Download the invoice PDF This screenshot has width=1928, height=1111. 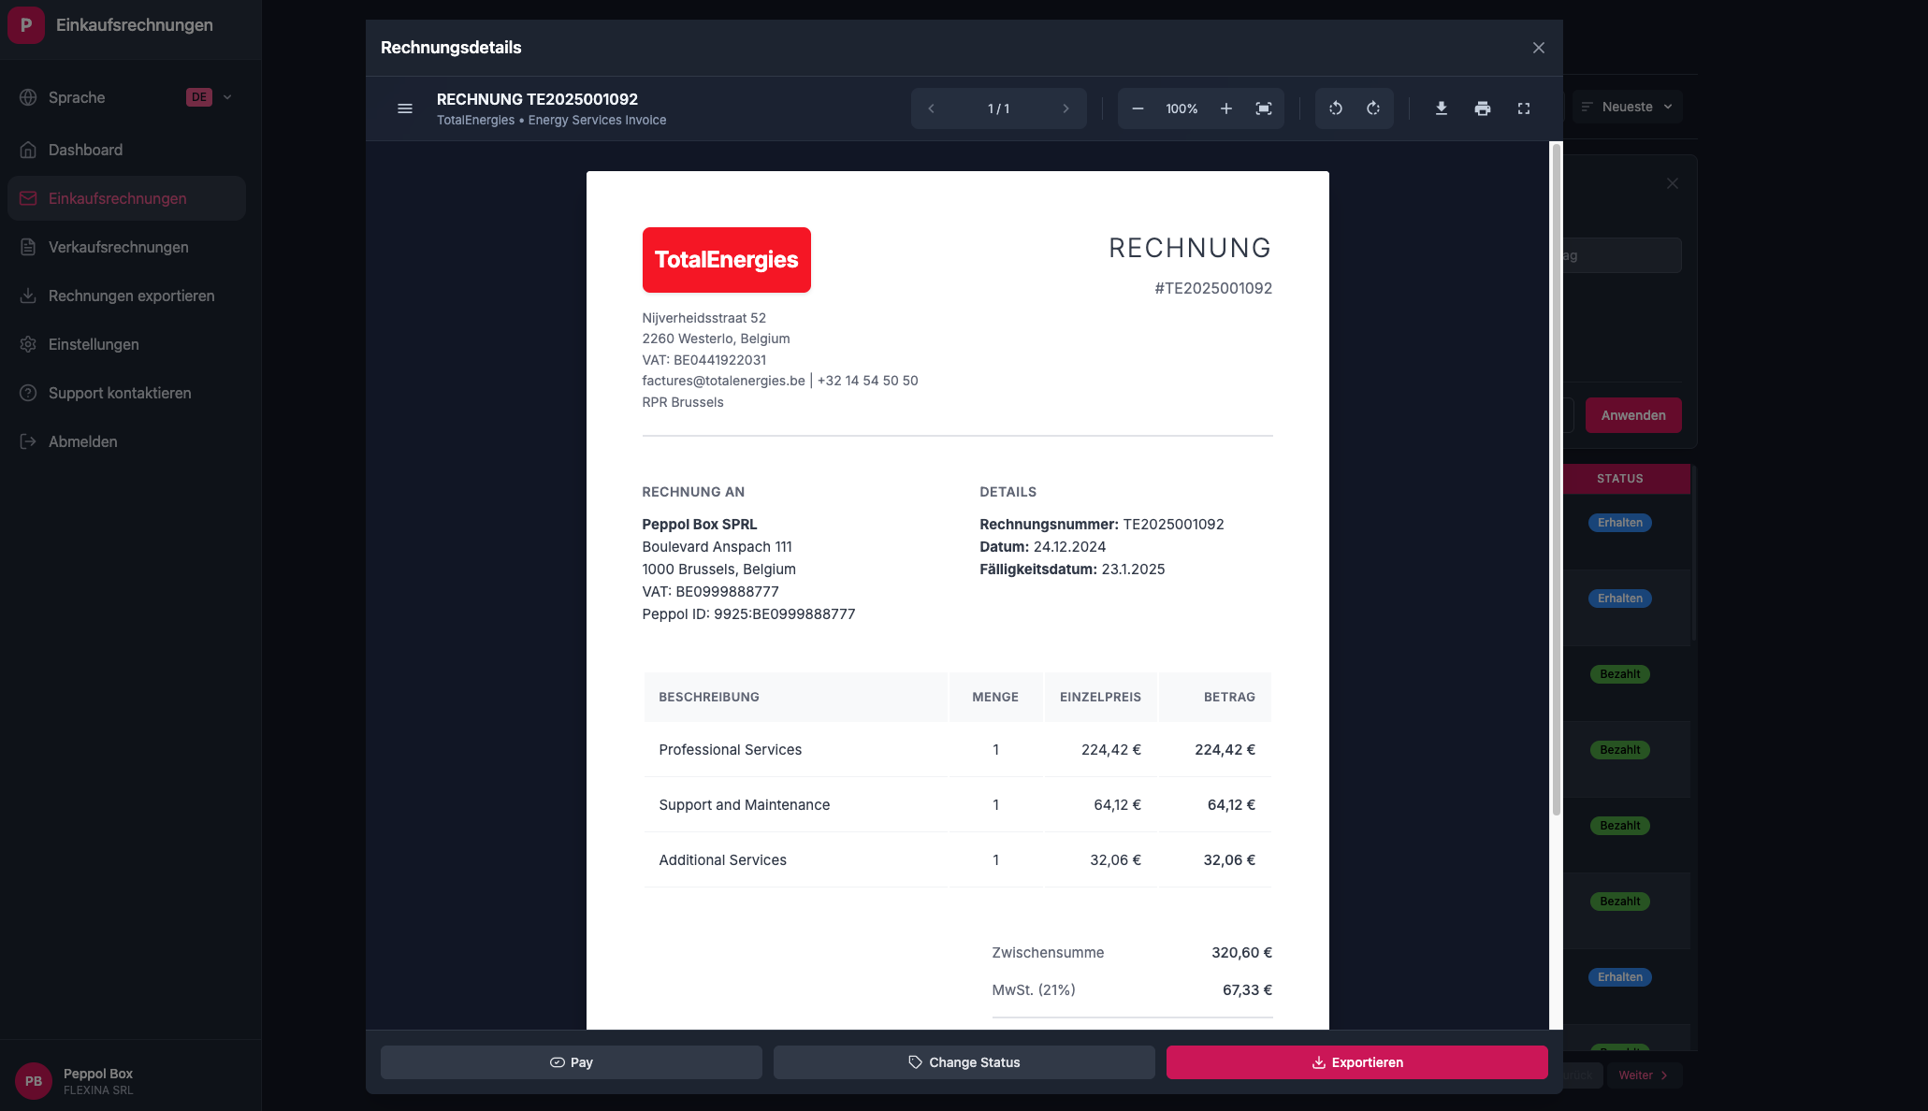1442,108
